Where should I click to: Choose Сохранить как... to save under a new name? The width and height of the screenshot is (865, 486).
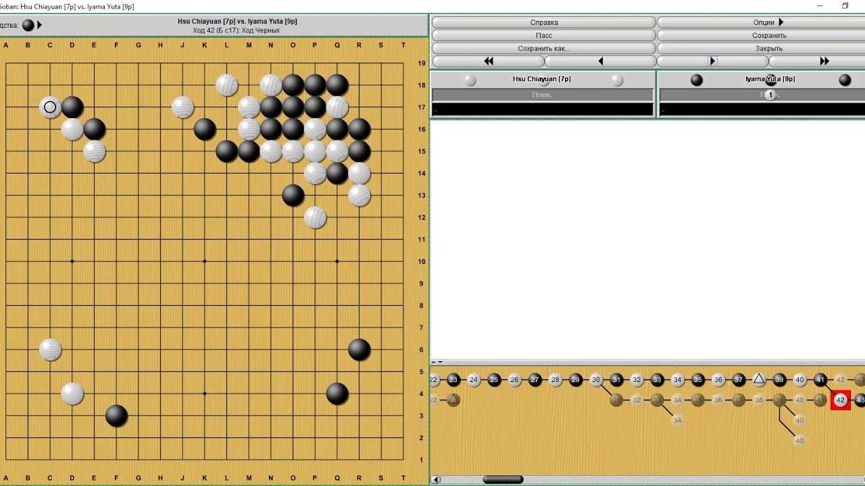coord(544,49)
